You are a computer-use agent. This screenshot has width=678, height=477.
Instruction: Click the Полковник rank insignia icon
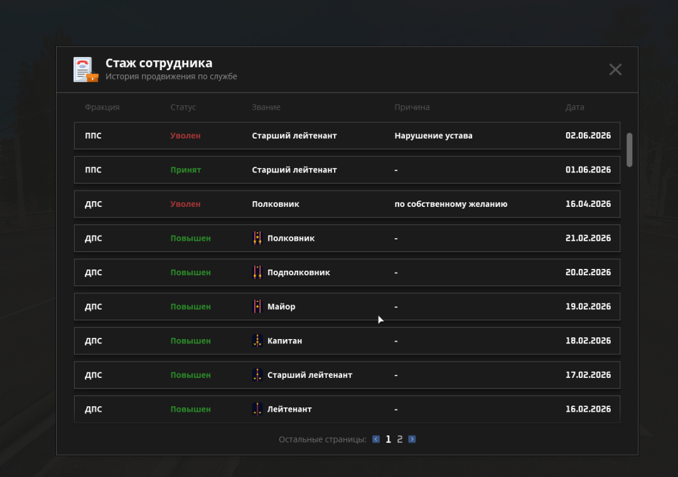tap(257, 238)
